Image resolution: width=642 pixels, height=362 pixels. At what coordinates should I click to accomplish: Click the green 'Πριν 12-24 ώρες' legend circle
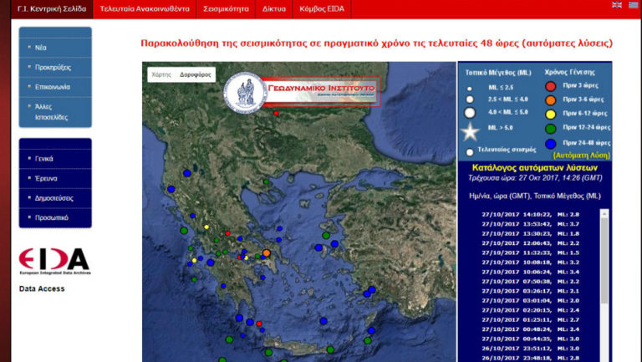[551, 129]
